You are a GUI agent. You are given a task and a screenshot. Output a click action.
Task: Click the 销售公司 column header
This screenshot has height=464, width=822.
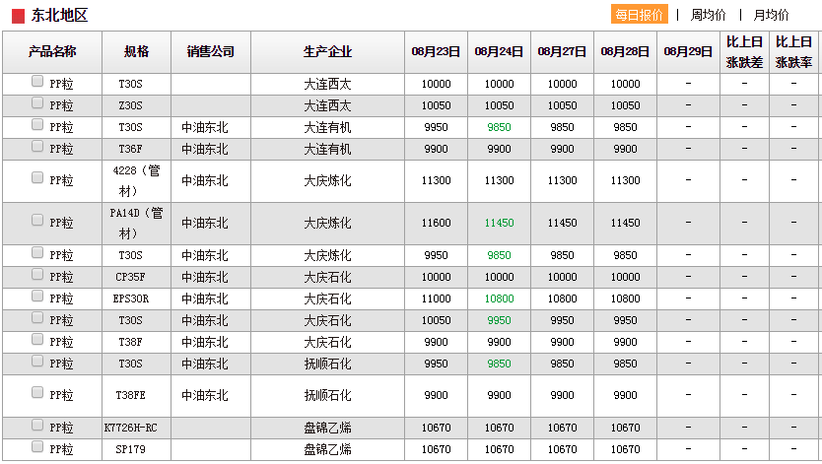pyautogui.click(x=211, y=52)
